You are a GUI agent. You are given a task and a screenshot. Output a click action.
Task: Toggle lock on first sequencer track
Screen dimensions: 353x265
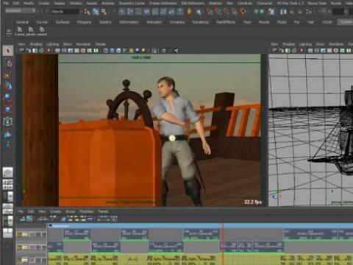[19, 235]
